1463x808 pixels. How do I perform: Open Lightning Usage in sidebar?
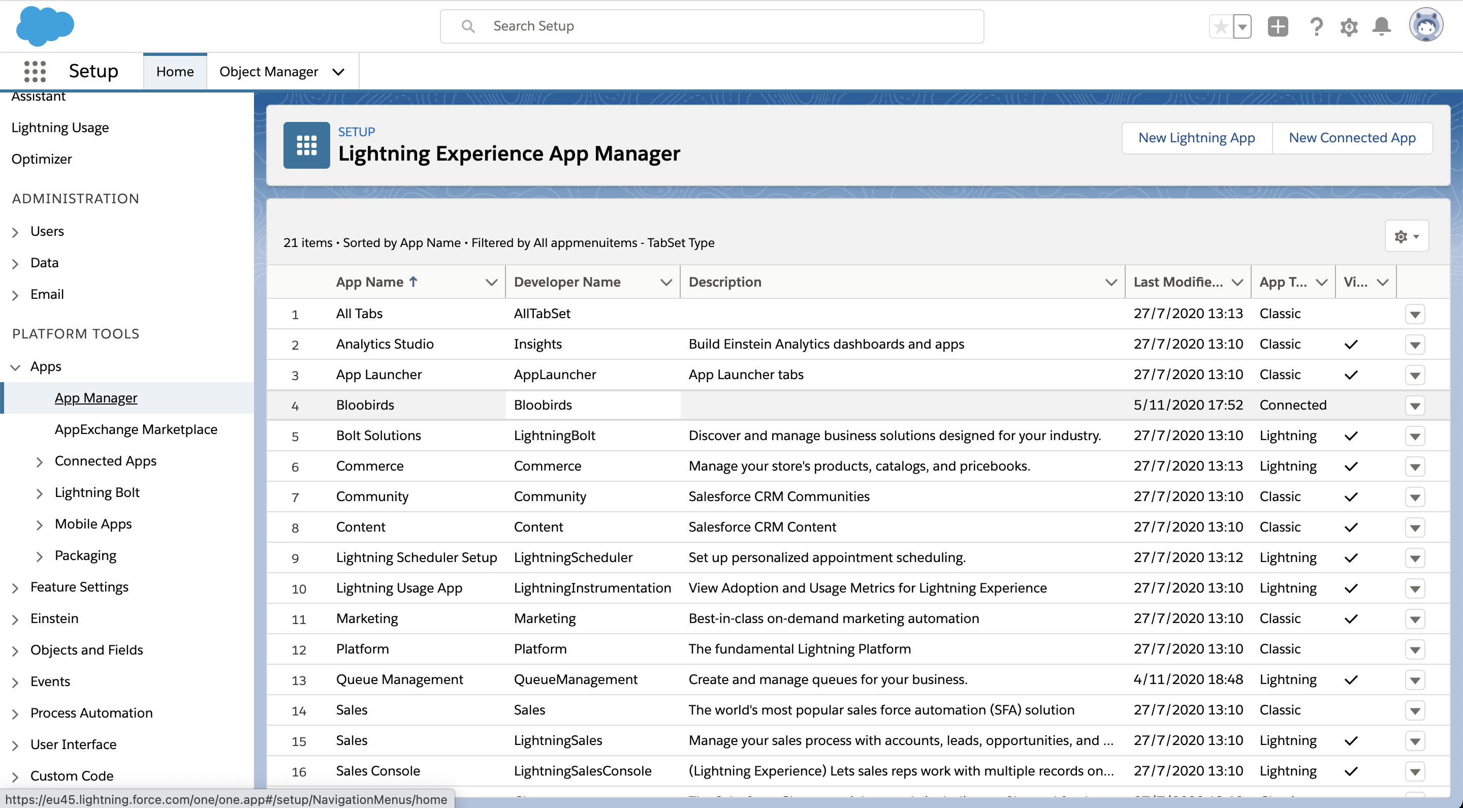(60, 127)
